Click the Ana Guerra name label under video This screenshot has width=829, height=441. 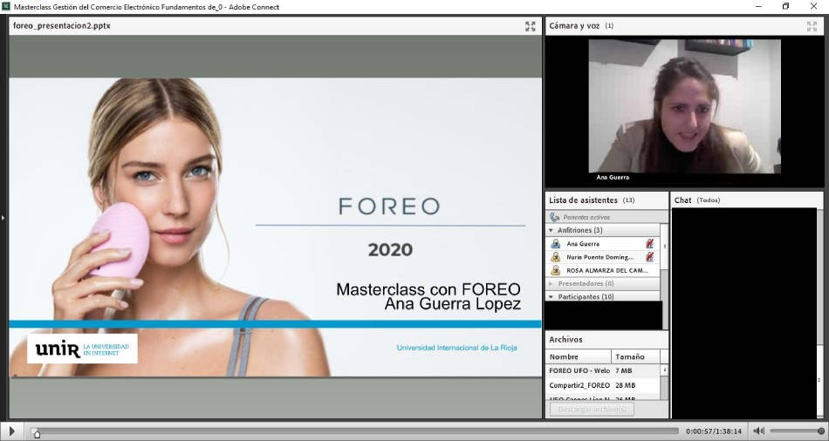(x=613, y=178)
